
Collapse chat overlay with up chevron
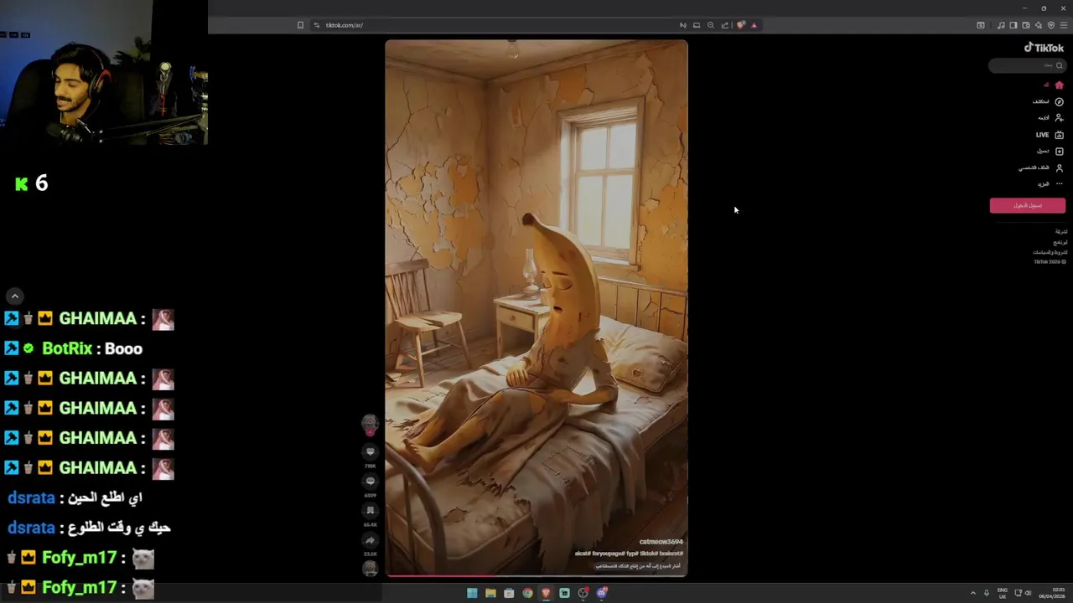14,296
